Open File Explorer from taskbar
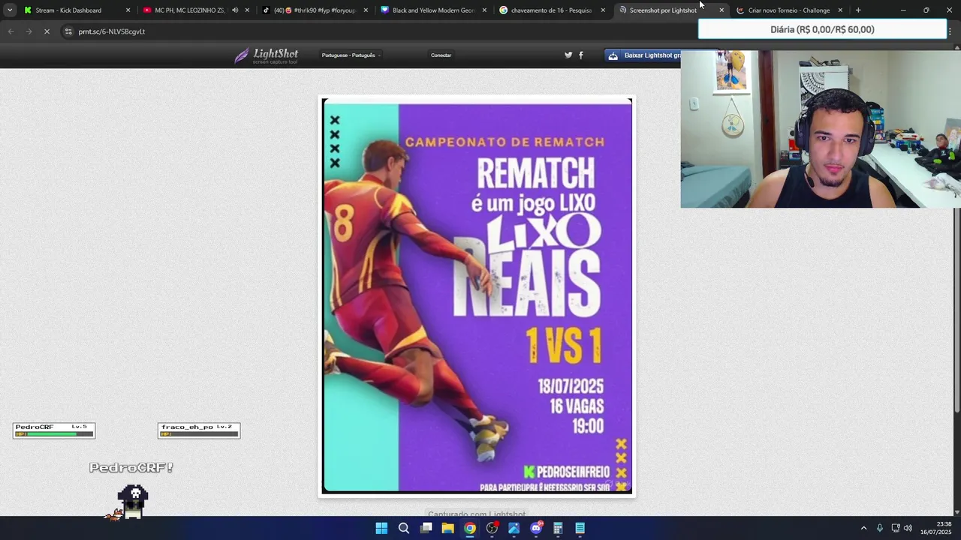The height and width of the screenshot is (540, 961). point(447,528)
